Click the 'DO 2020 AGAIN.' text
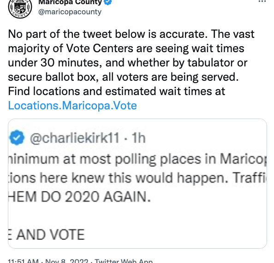Image resolution: width=274 pixels, height=263 pixels. click(95, 197)
